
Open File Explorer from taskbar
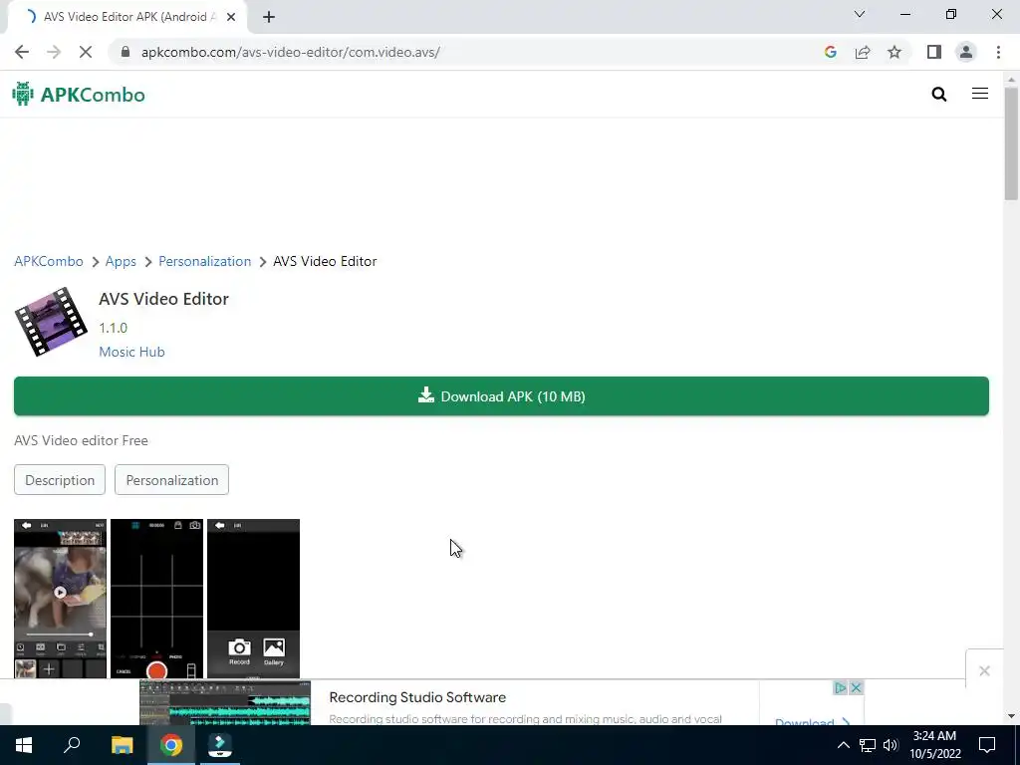pos(122,745)
